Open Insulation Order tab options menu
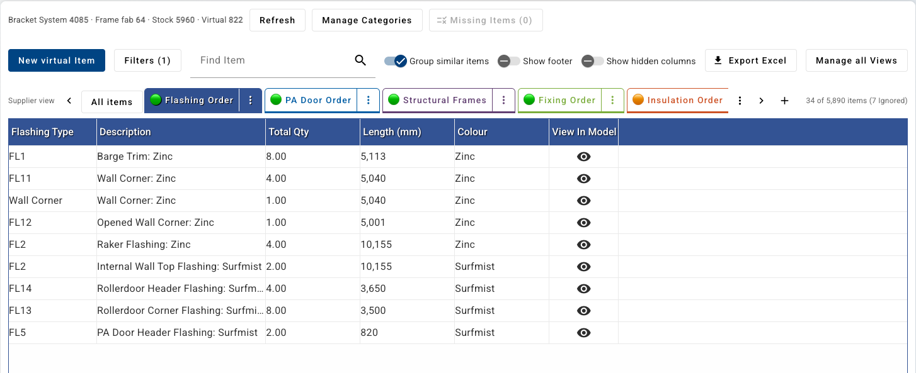Screen dimensions: 916x373 (740, 101)
